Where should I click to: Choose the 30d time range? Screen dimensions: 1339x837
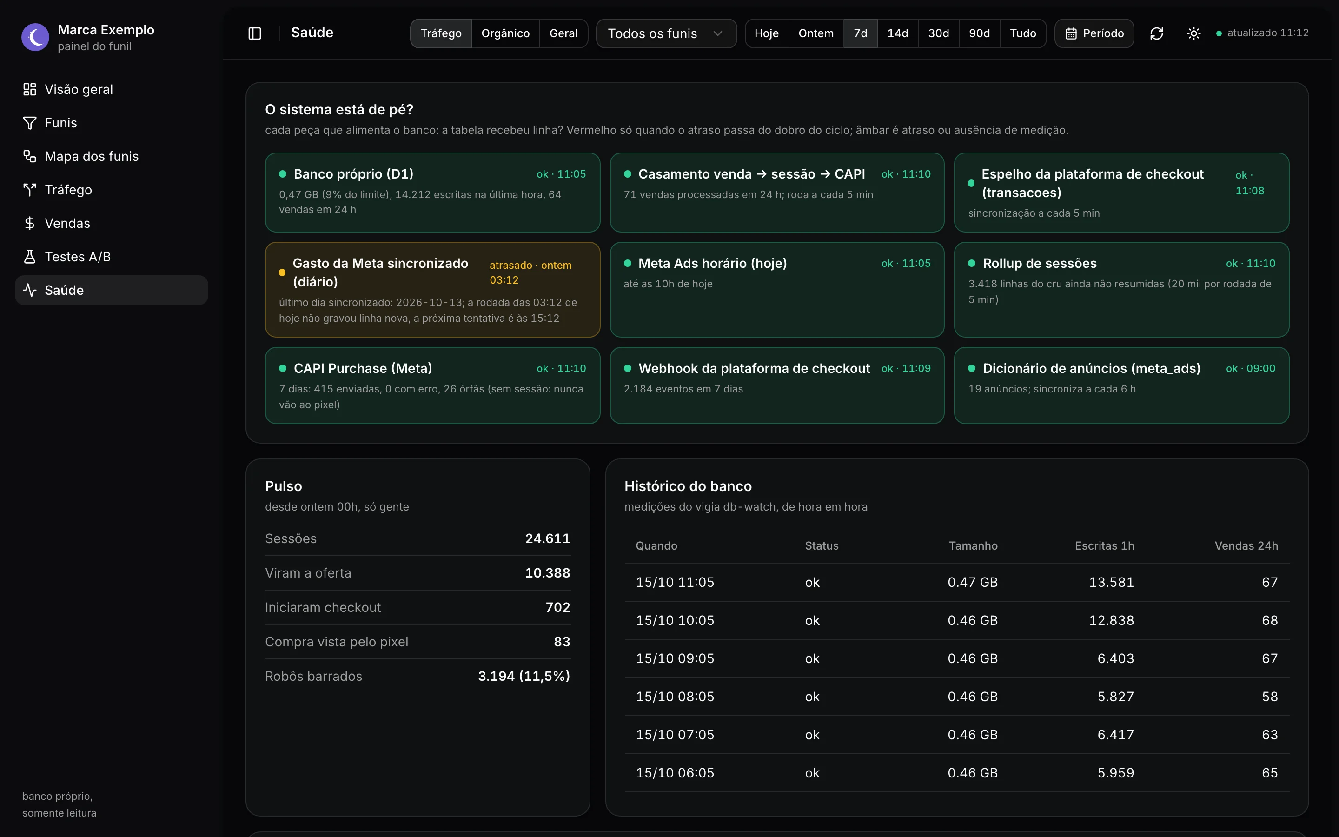click(x=938, y=33)
